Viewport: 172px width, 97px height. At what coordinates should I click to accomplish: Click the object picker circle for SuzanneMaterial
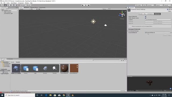click(x=171, y=33)
